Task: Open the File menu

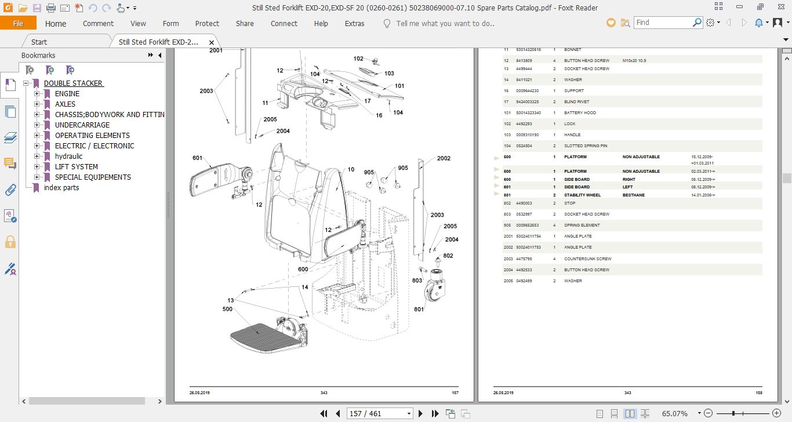Action: click(x=18, y=23)
